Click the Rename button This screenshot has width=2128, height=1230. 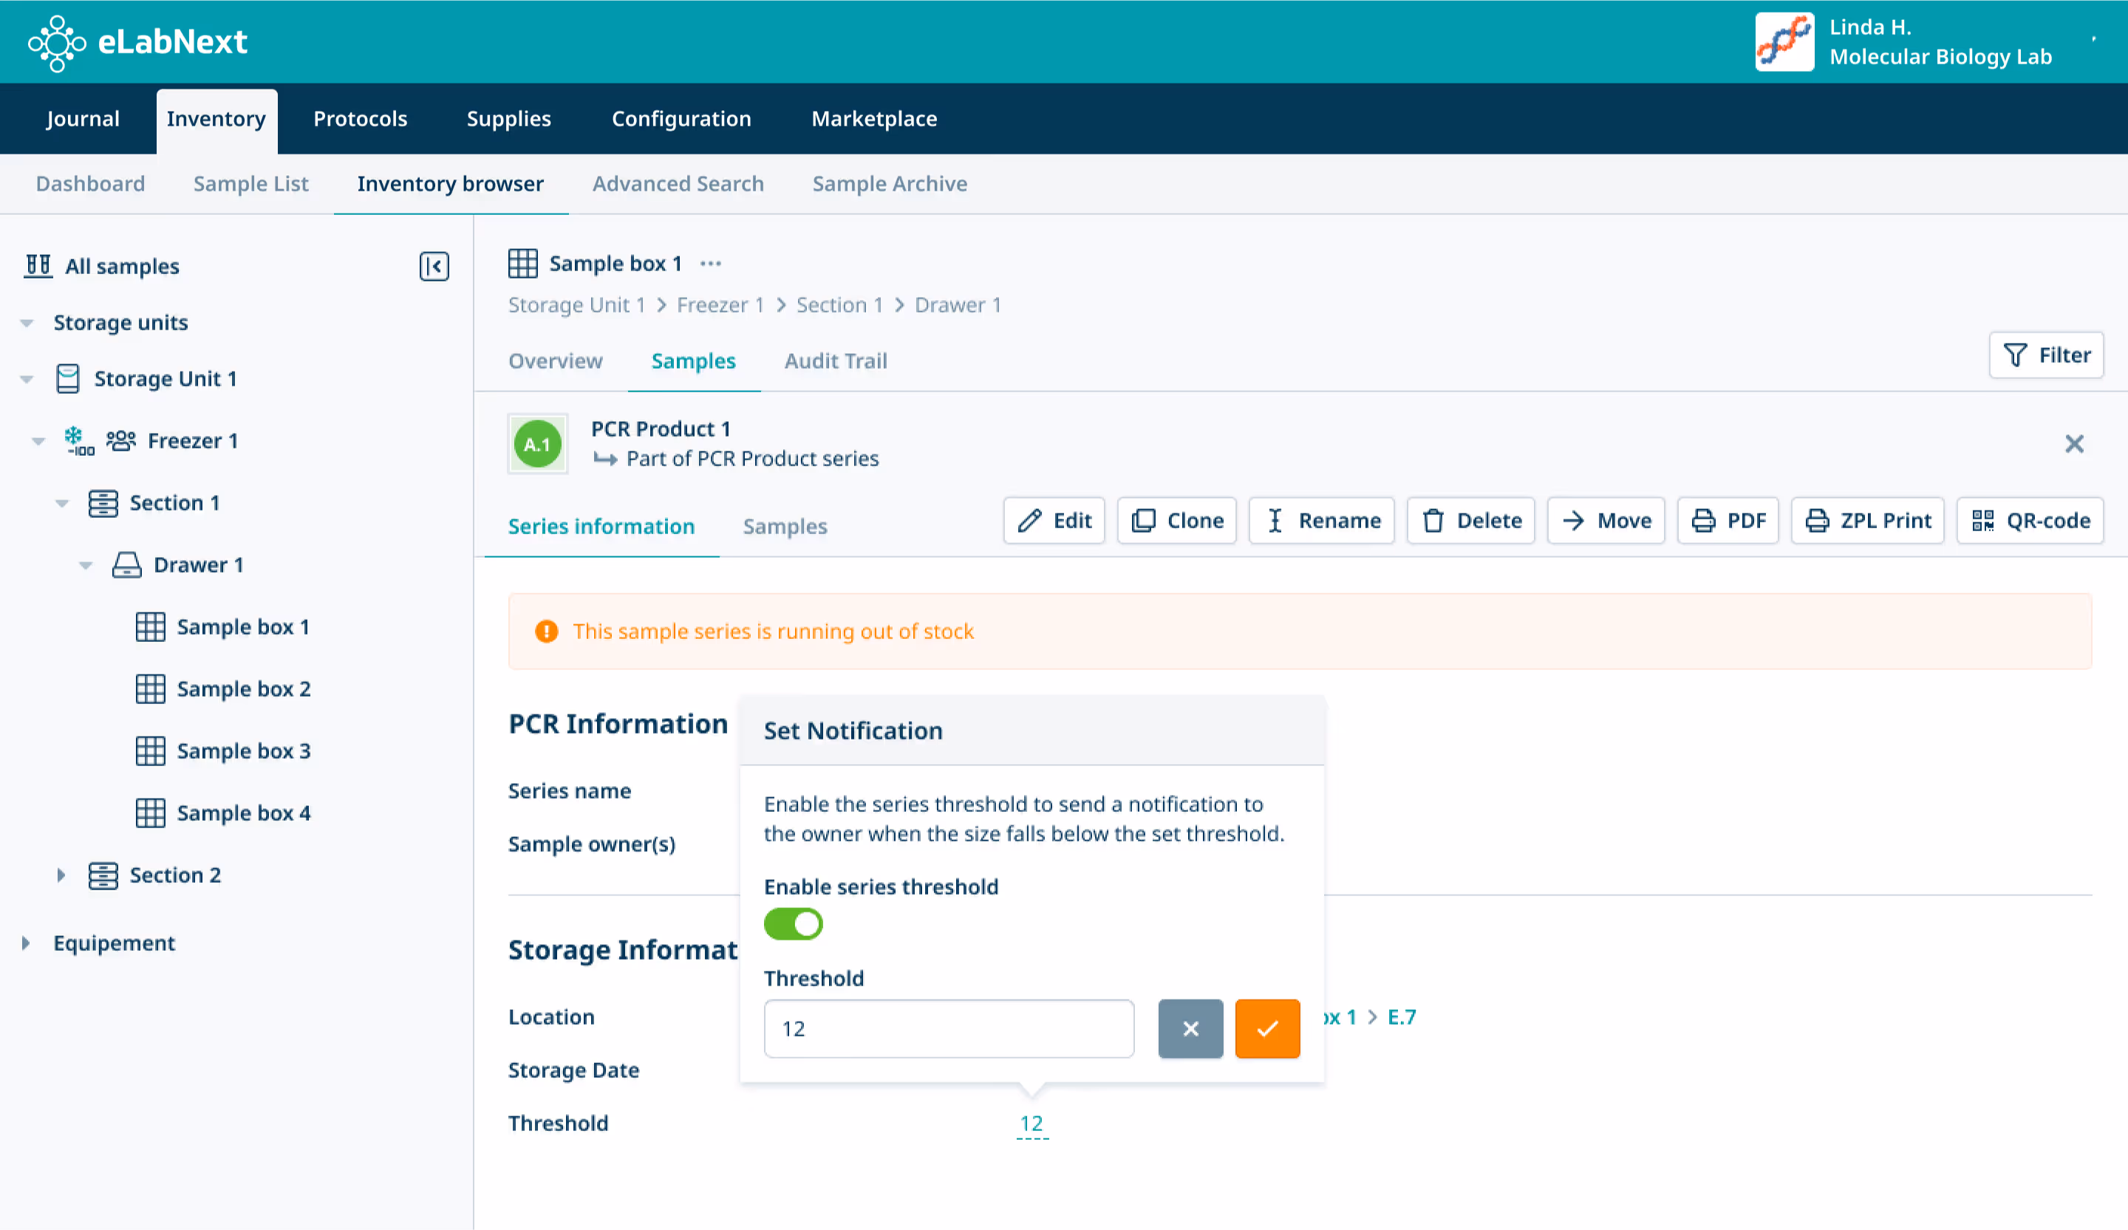1322,521
